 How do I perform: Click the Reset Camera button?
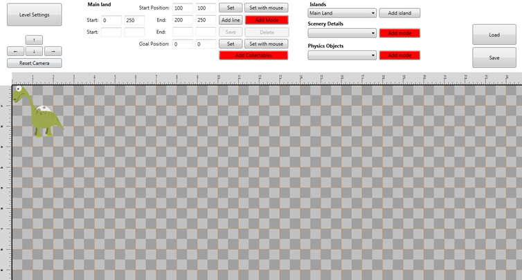coord(34,63)
